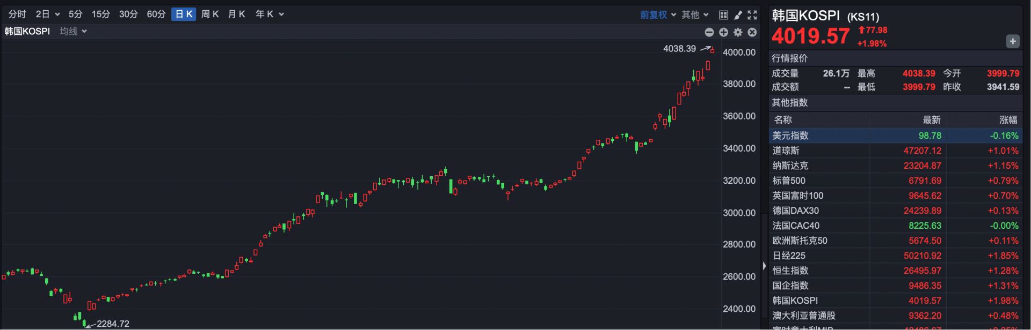The image size is (1031, 330).
Task: Expand chart to fullscreen
Action: coord(752,14)
